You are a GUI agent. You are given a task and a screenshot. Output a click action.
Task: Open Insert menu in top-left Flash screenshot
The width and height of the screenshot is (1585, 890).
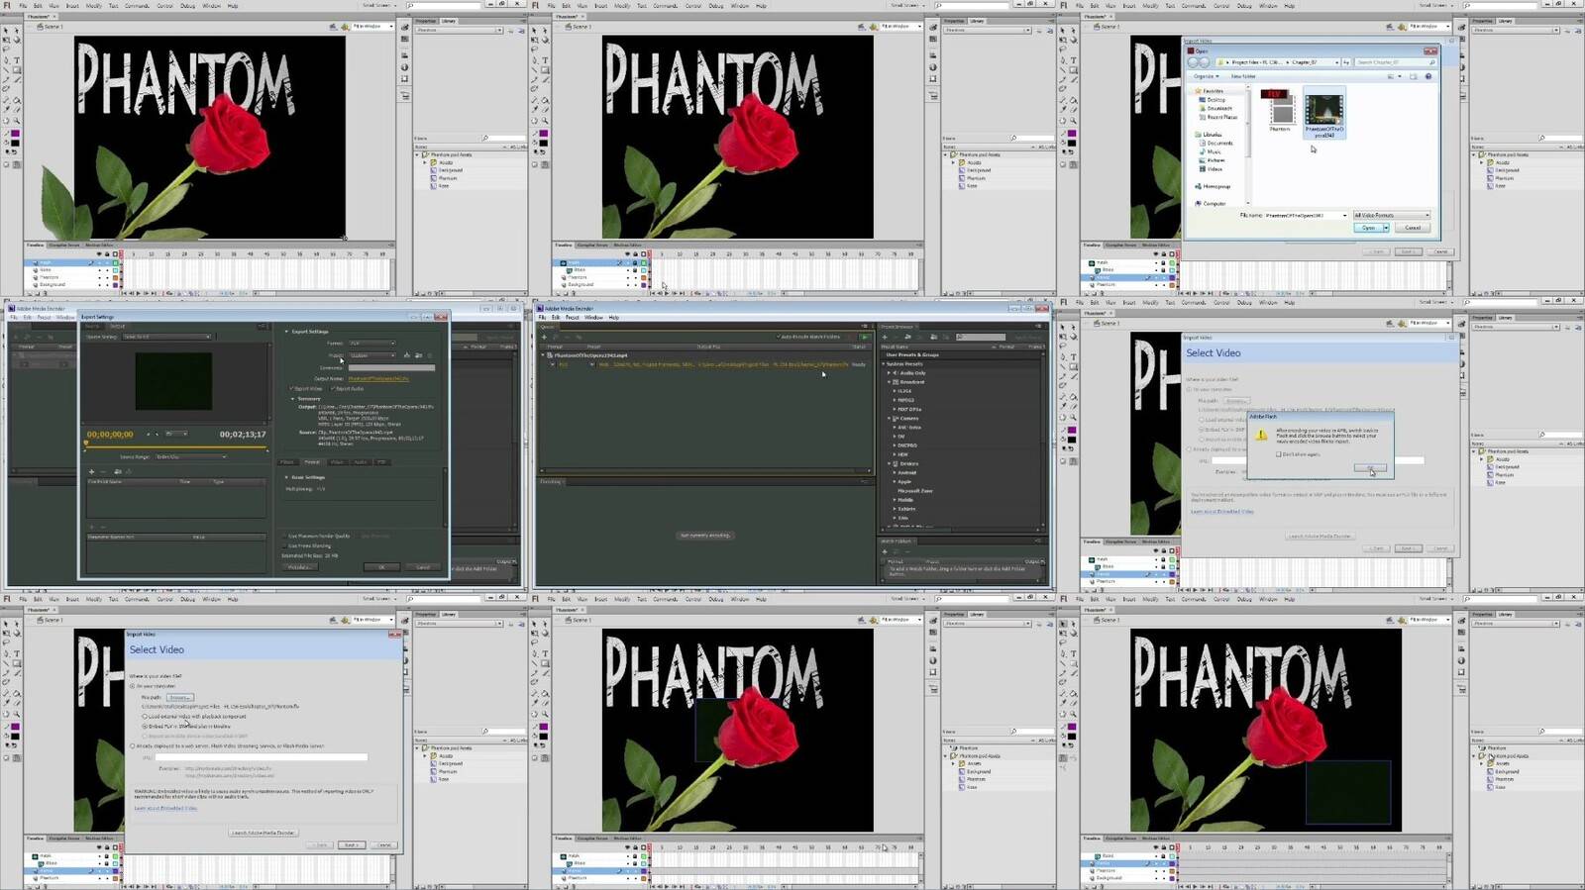pos(72,5)
